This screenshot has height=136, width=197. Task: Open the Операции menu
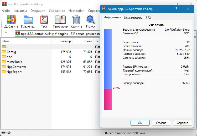[38, 11]
